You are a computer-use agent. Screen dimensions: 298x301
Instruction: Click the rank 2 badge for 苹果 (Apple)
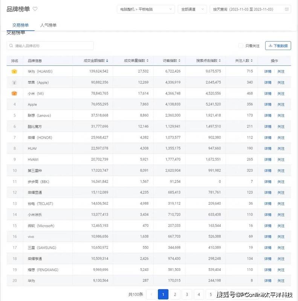(14, 83)
